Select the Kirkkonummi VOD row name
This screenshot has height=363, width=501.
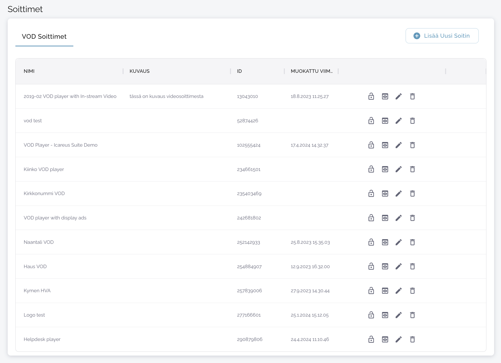pos(44,194)
